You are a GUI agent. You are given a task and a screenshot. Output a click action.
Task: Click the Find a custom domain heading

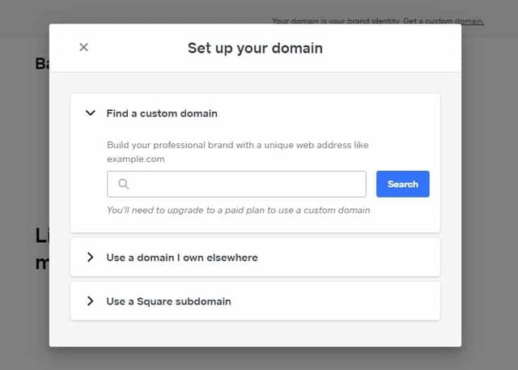coord(162,113)
